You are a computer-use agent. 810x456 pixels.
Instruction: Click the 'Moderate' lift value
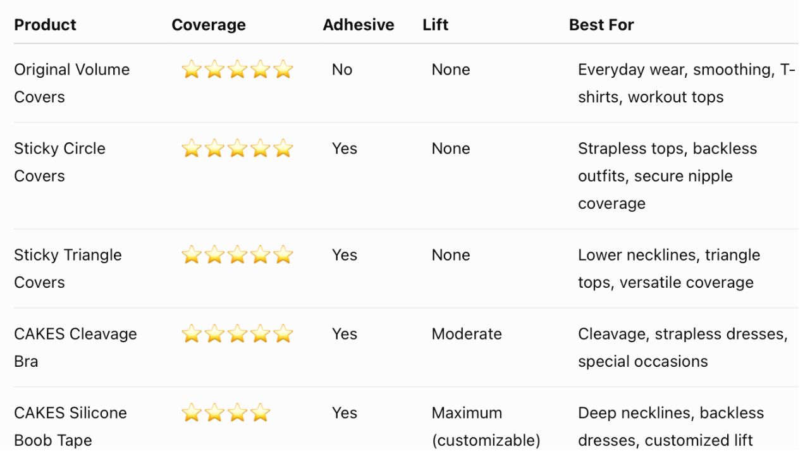point(467,334)
